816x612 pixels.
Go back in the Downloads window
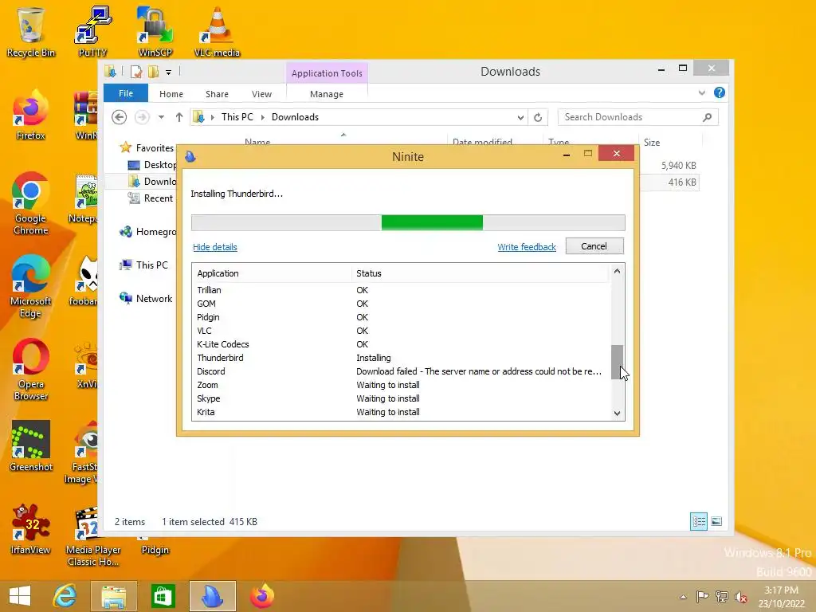tap(120, 118)
